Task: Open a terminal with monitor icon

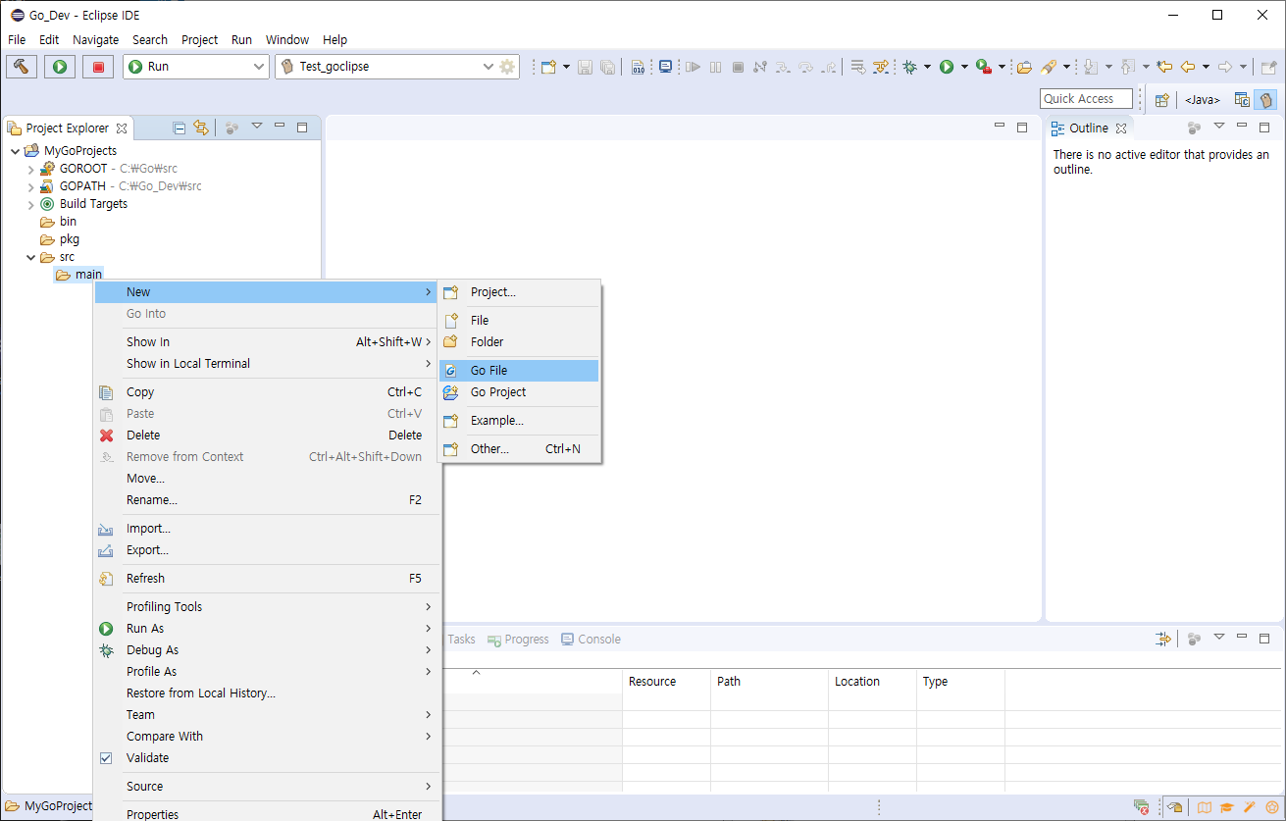Action: [666, 67]
